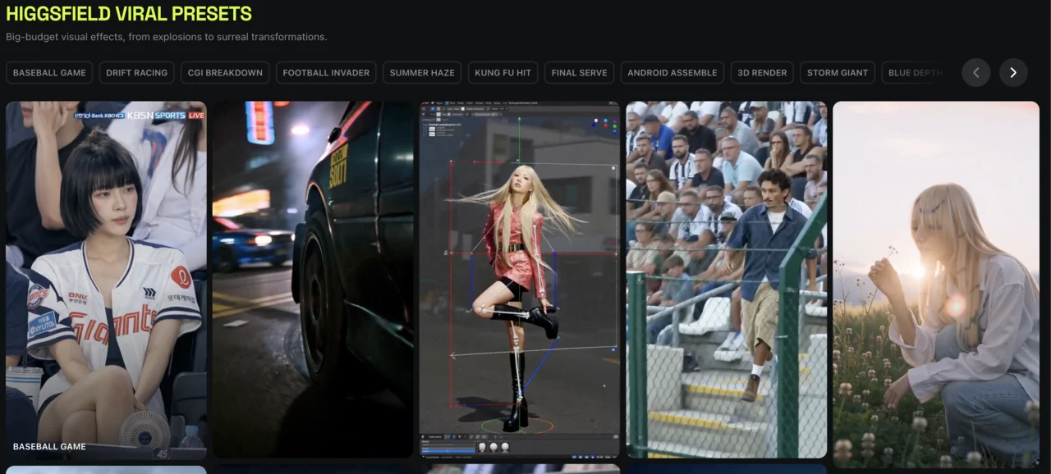1051x474 pixels.
Task: Select the 3D RENDER preset chip
Action: 762,72
